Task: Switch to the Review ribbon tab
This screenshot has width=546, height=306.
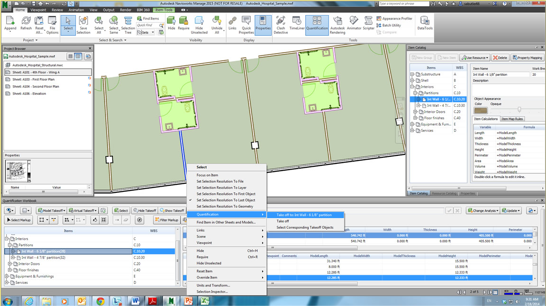Action: (x=57, y=10)
